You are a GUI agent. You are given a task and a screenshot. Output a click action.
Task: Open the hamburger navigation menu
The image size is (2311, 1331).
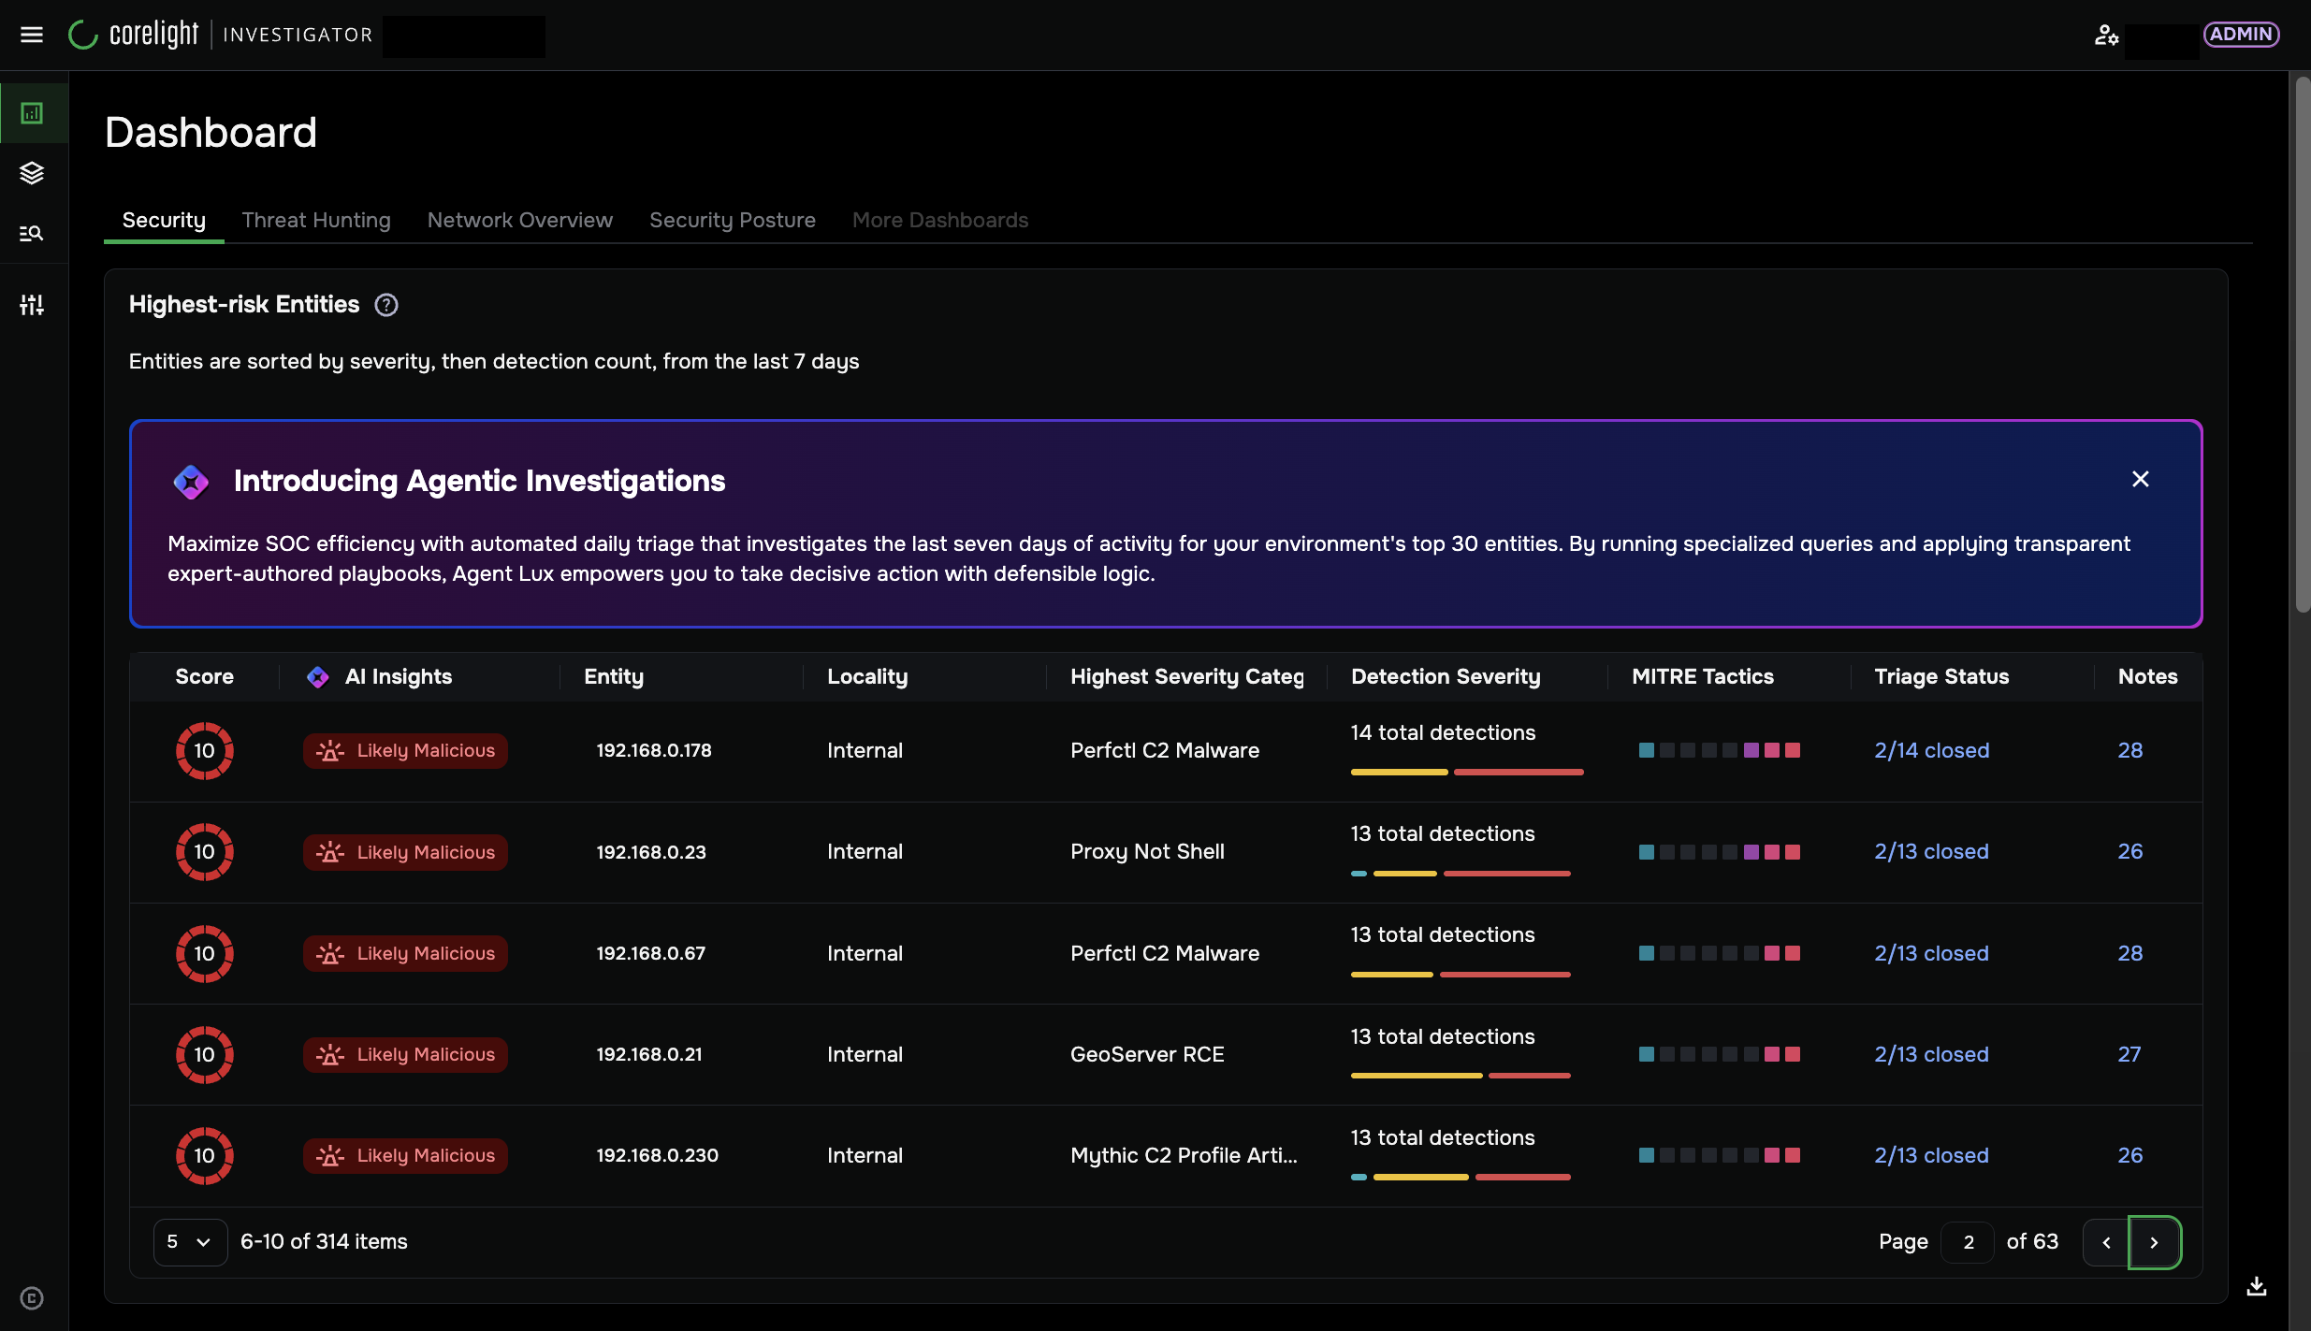click(x=32, y=35)
